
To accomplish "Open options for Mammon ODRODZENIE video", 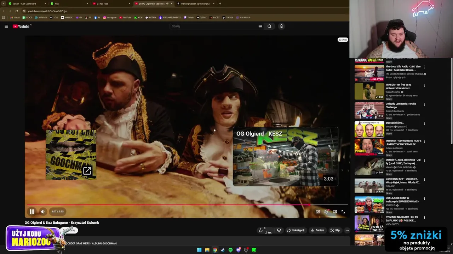I will [424, 141].
